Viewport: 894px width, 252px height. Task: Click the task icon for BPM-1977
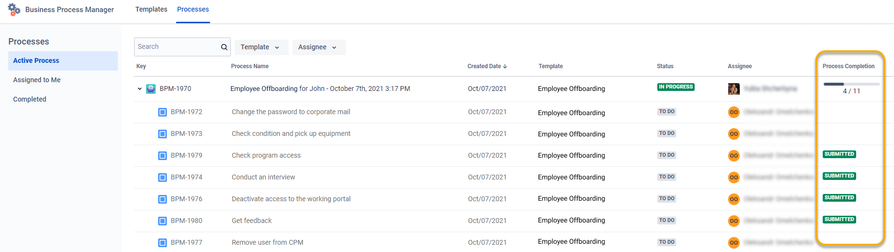(x=163, y=243)
